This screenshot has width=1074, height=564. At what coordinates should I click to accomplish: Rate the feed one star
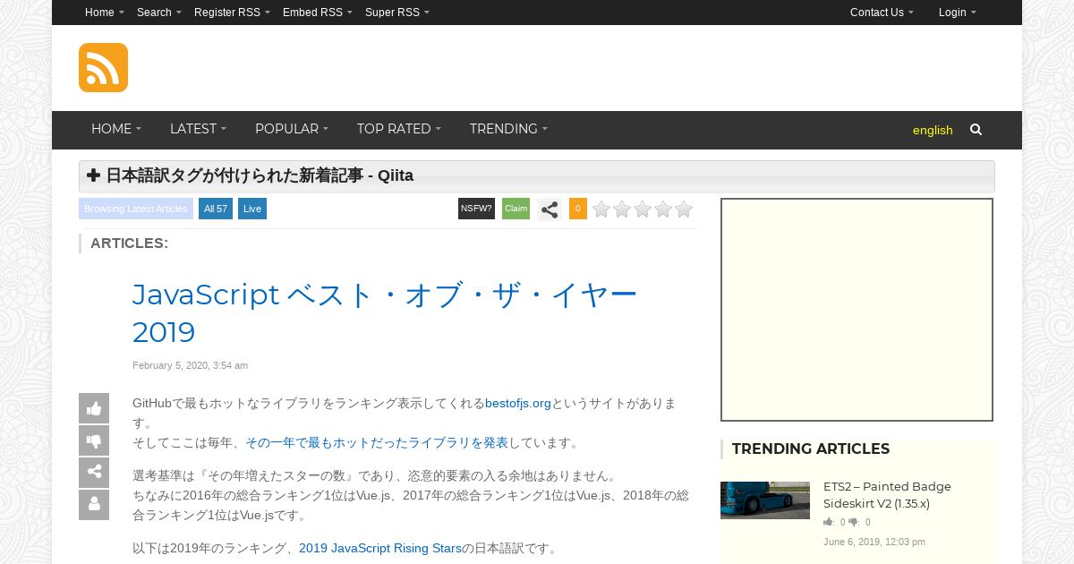(x=601, y=209)
